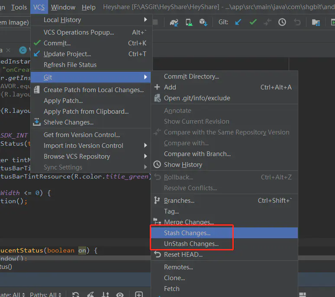Click the shelve tray icon beside Shelve Changes
Viewport: 335px width, 297px height.
coord(37,122)
